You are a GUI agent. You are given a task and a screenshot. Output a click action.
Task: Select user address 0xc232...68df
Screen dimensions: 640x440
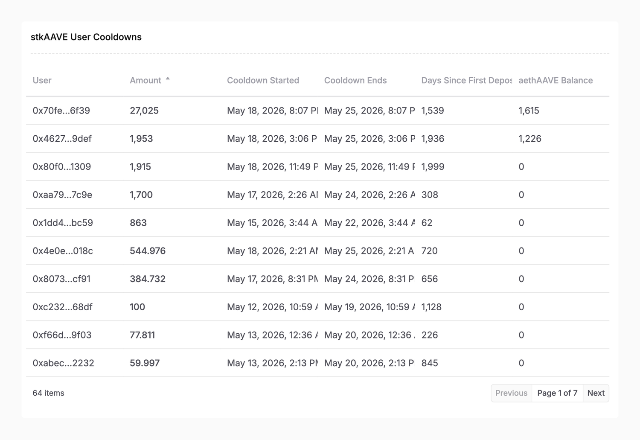tap(63, 307)
